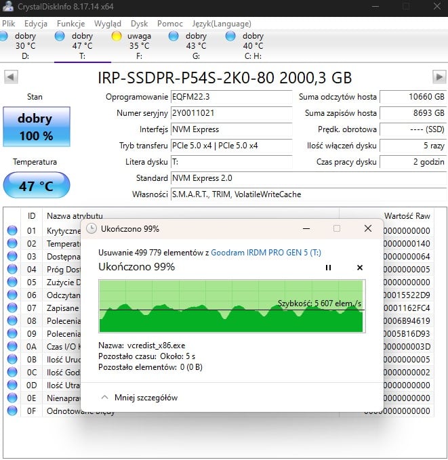Open the Funkcje menu
This screenshot has height=460, width=448.
pyautogui.click(x=70, y=24)
